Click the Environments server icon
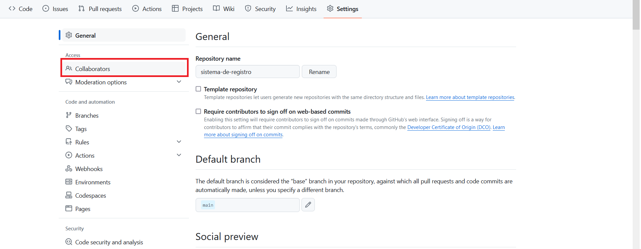The image size is (641, 249). [69, 182]
